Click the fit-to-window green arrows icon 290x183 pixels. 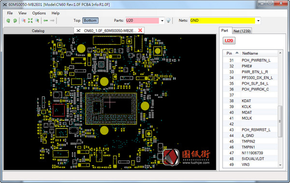click(x=30, y=20)
